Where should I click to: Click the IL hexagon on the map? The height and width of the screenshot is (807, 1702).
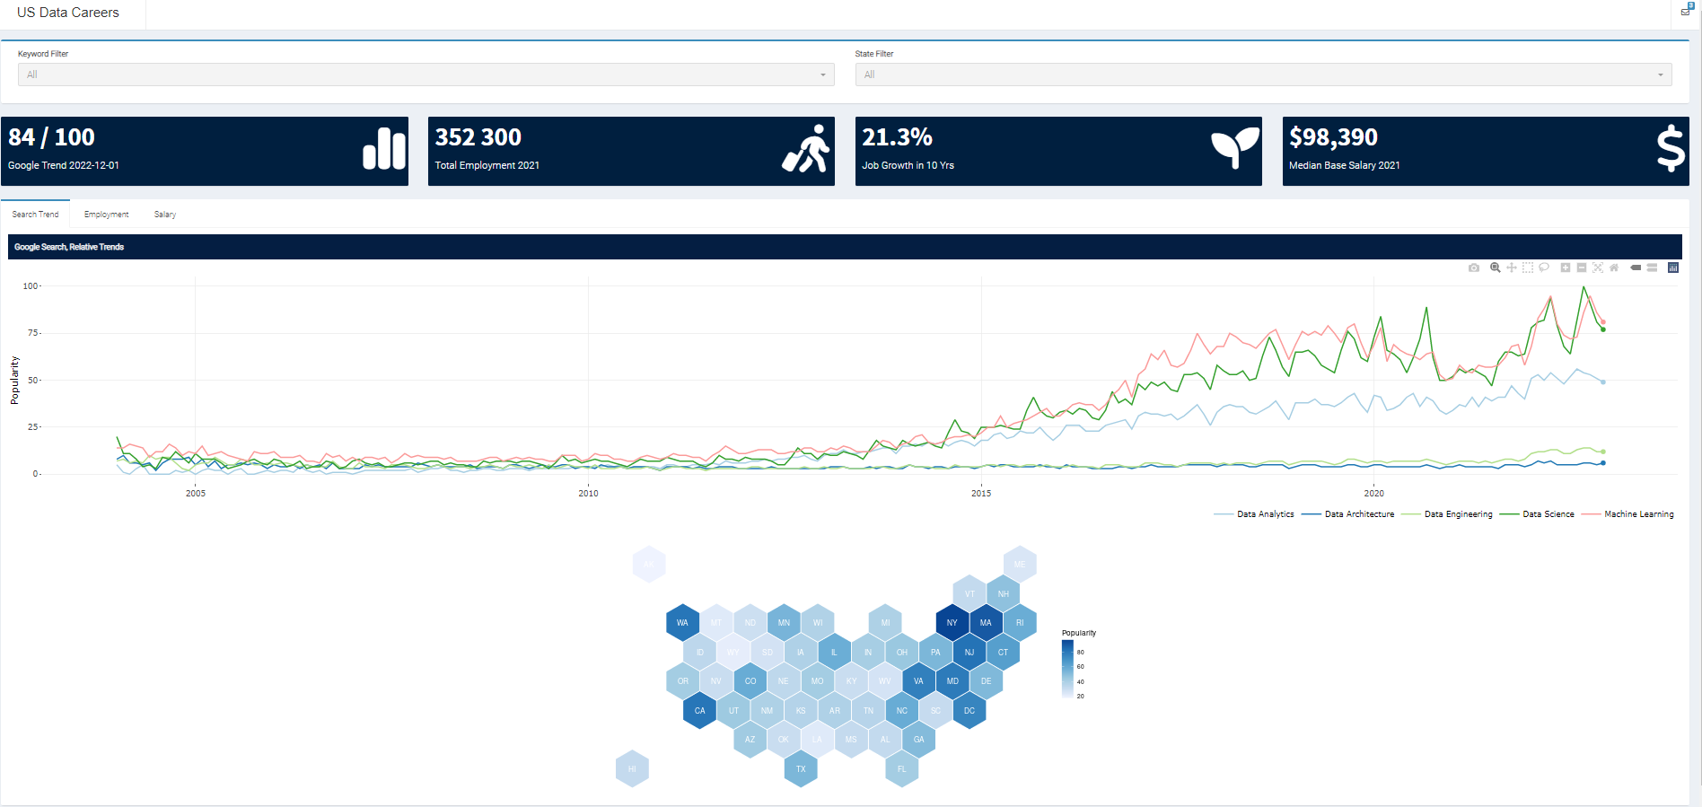coord(834,653)
